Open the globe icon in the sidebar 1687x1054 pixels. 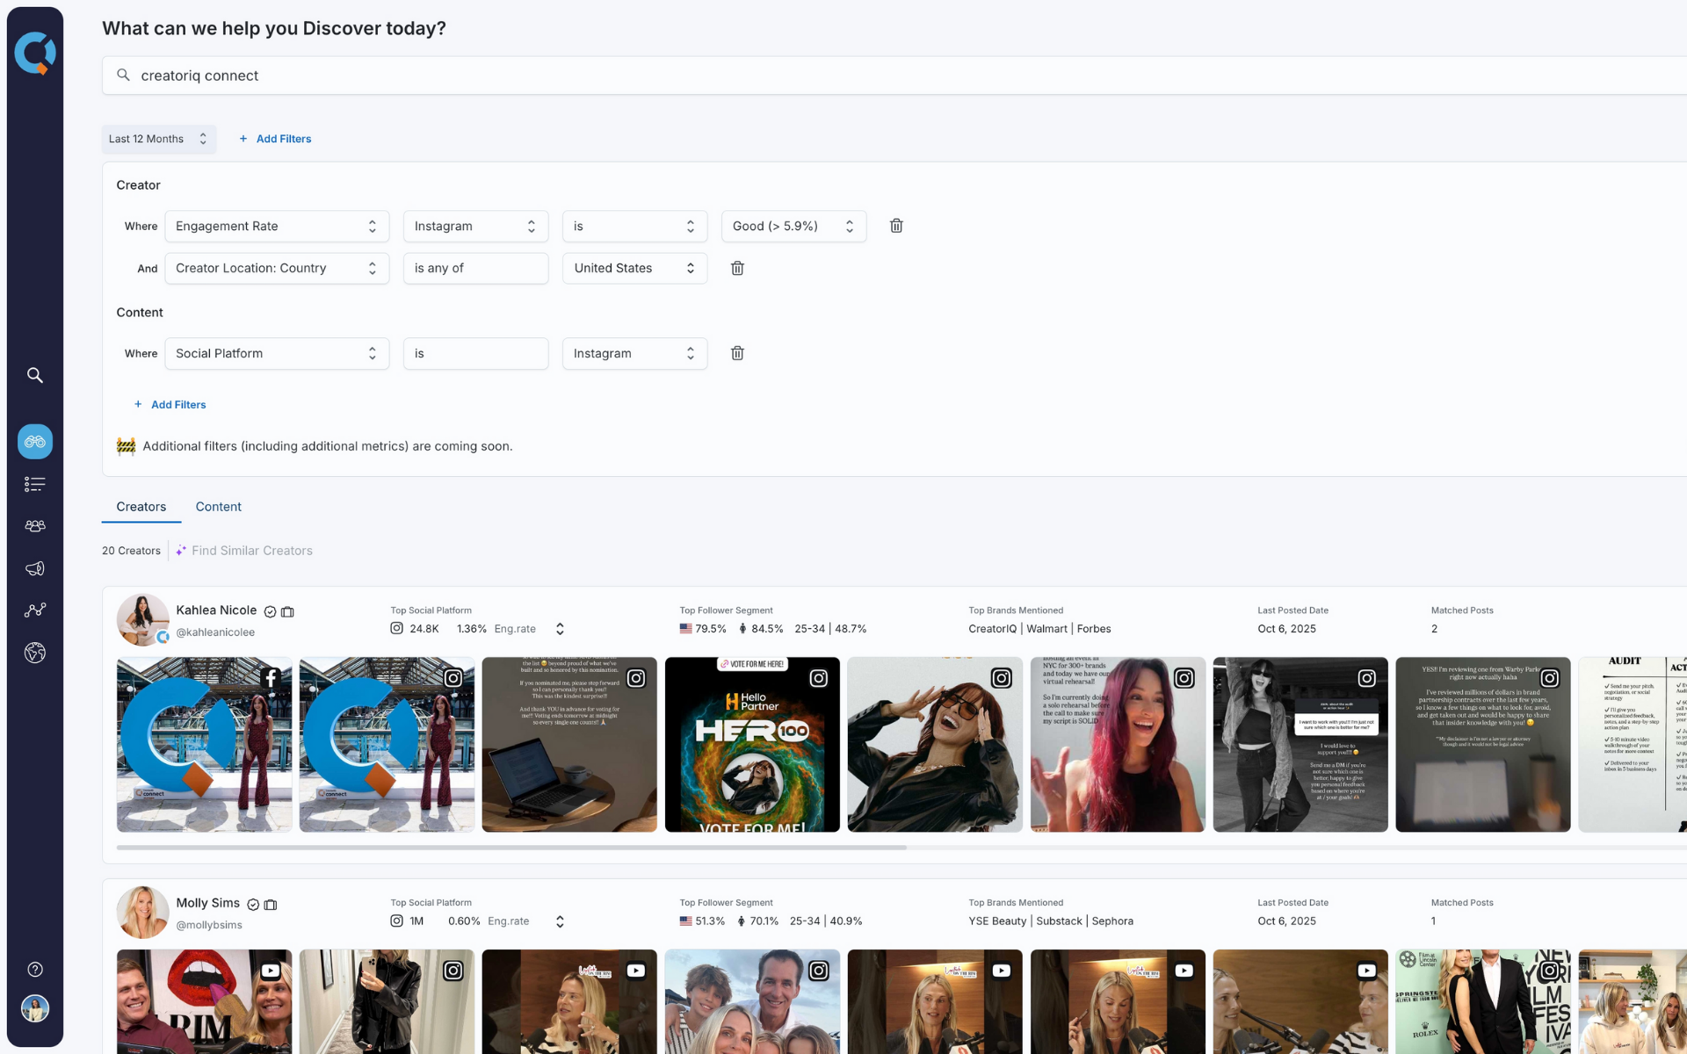(x=35, y=653)
